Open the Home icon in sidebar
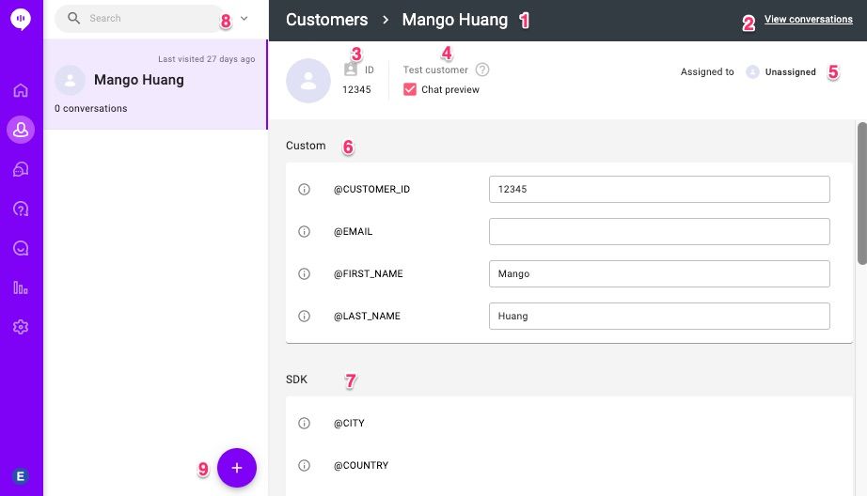867x496 pixels. (x=21, y=90)
